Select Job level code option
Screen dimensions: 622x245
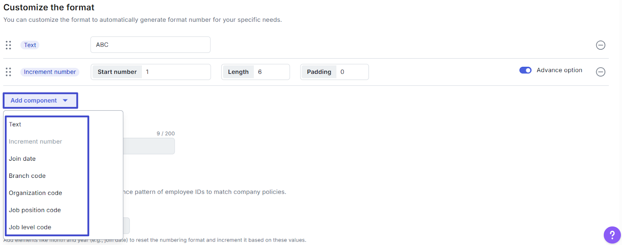click(x=30, y=227)
